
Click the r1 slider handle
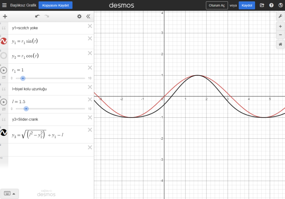pyautogui.click(x=23, y=78)
